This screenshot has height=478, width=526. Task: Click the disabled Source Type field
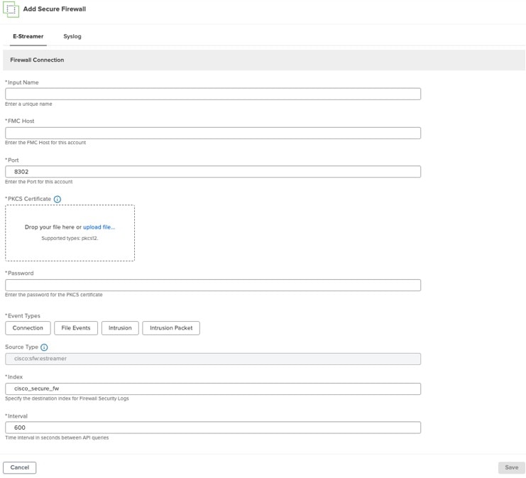point(213,359)
